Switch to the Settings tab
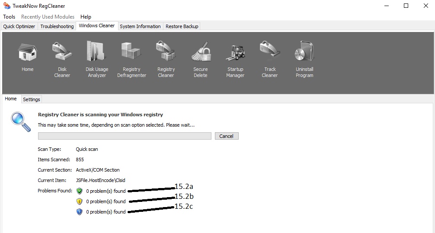Viewport: 435px width, 233px height. coord(31,99)
